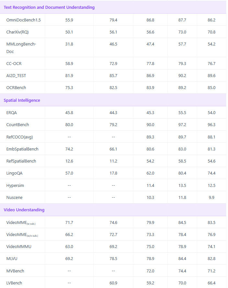Select the VideoMMMU benchmark label

tap(19, 247)
